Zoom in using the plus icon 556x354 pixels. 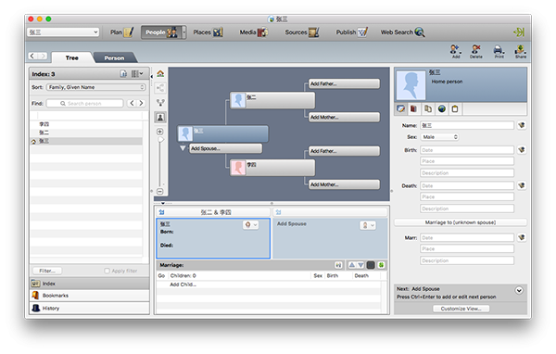[x=160, y=132]
